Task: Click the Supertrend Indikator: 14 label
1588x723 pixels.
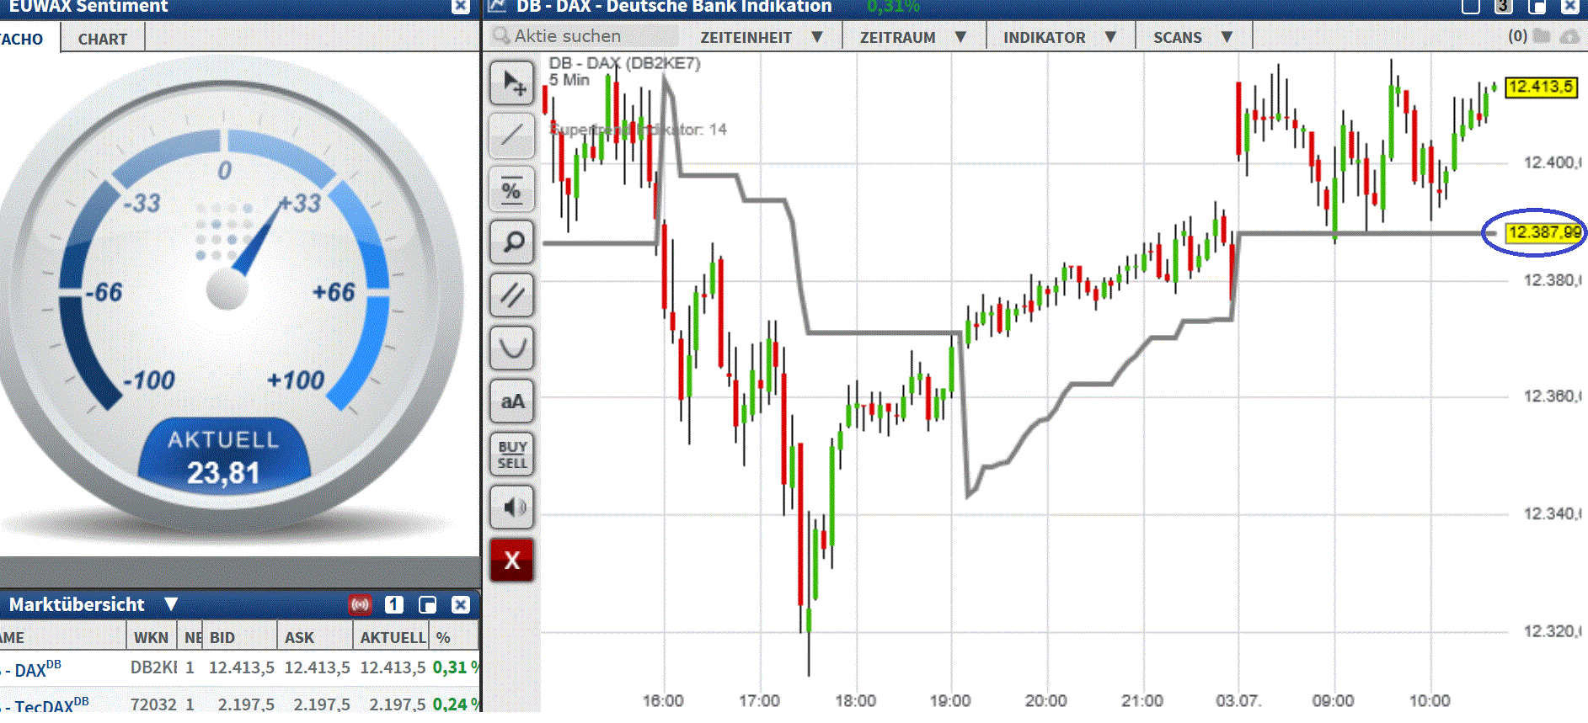Action: tap(638, 130)
